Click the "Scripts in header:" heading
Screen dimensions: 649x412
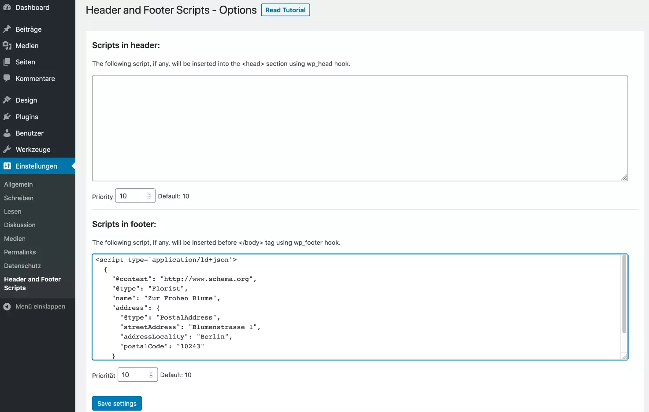point(126,45)
